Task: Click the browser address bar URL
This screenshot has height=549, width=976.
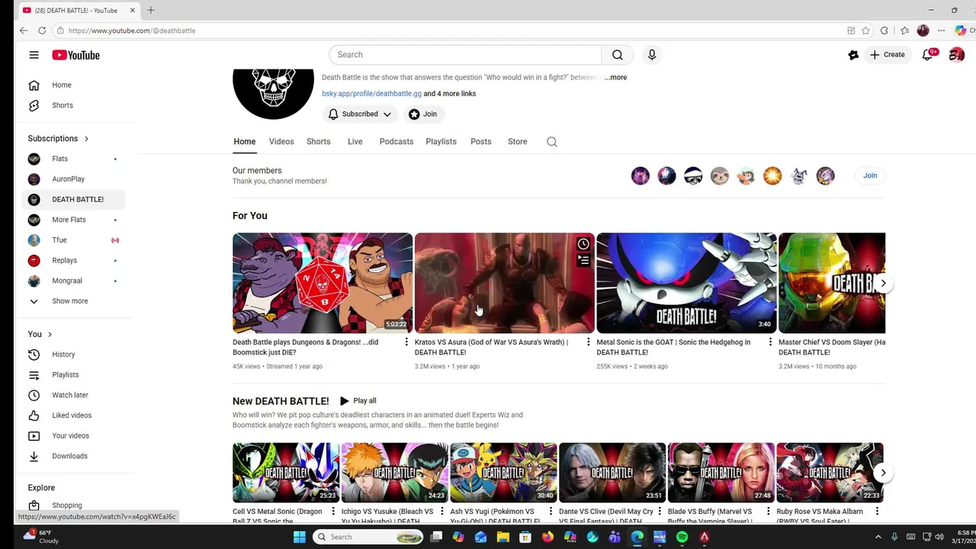Action: click(x=132, y=30)
